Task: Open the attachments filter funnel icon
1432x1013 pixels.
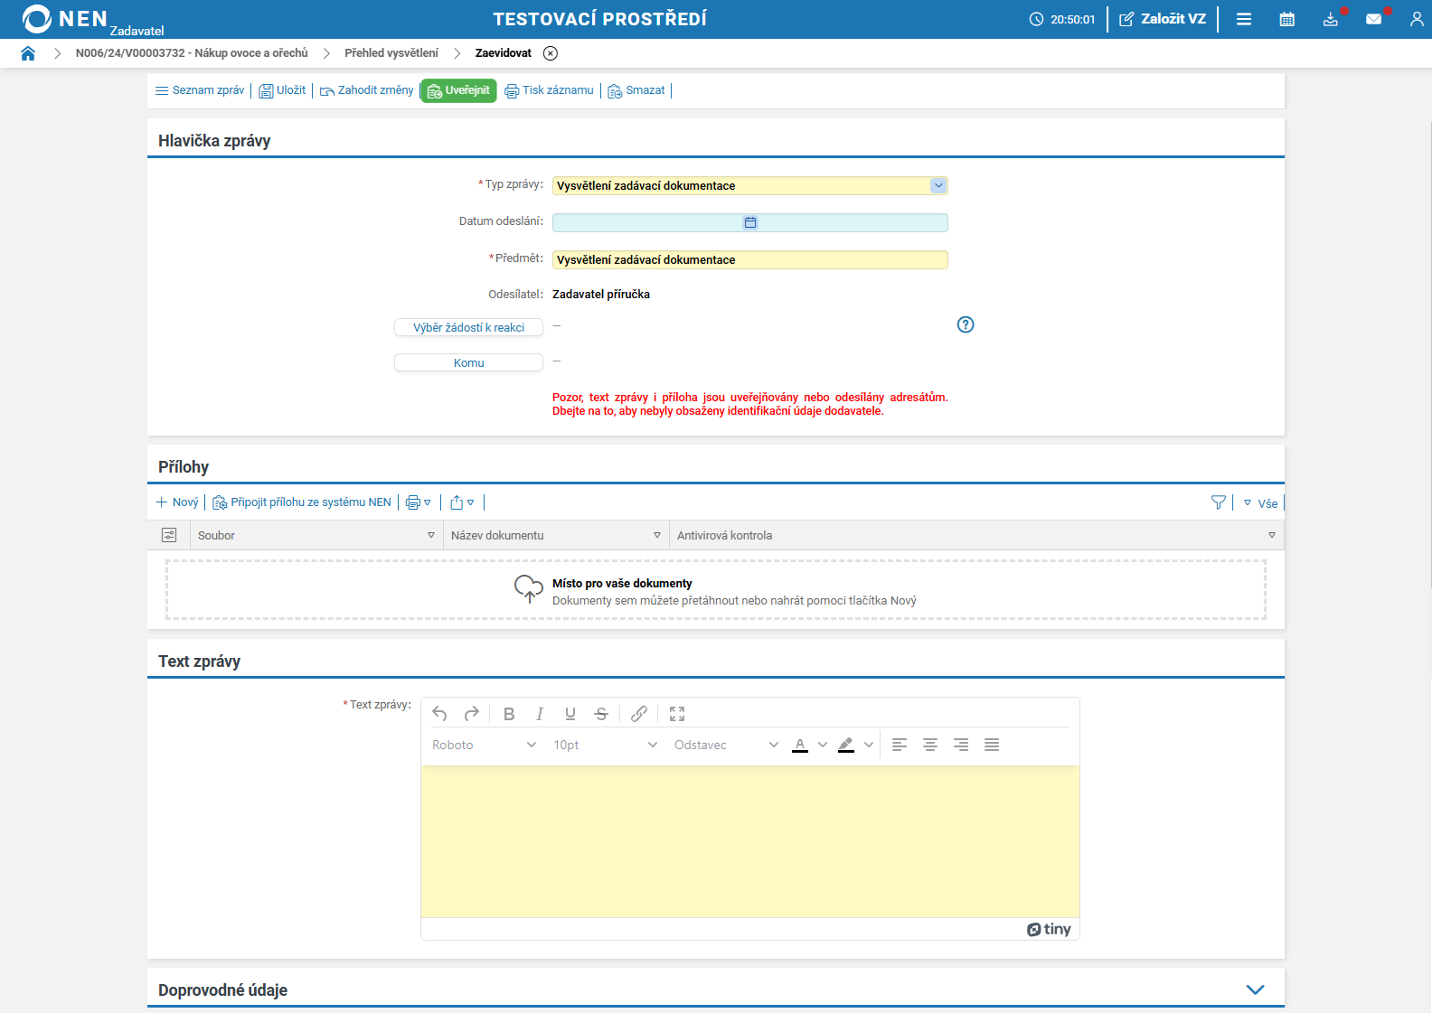Action: pos(1218,502)
